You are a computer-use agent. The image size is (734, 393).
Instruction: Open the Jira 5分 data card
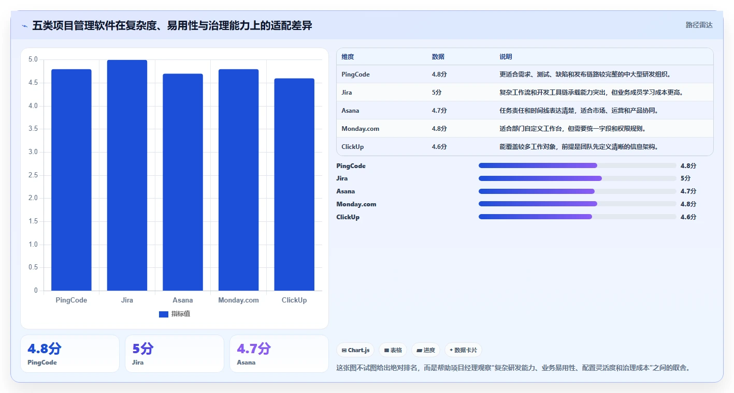[175, 354]
